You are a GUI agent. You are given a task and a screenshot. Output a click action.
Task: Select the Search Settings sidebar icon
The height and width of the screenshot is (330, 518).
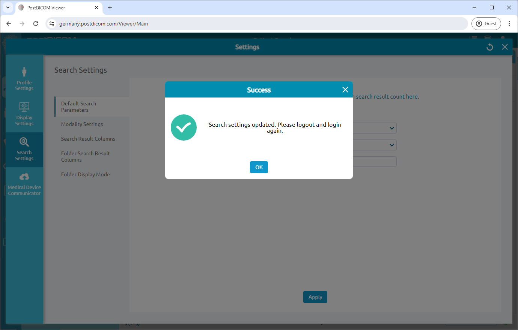point(24,149)
